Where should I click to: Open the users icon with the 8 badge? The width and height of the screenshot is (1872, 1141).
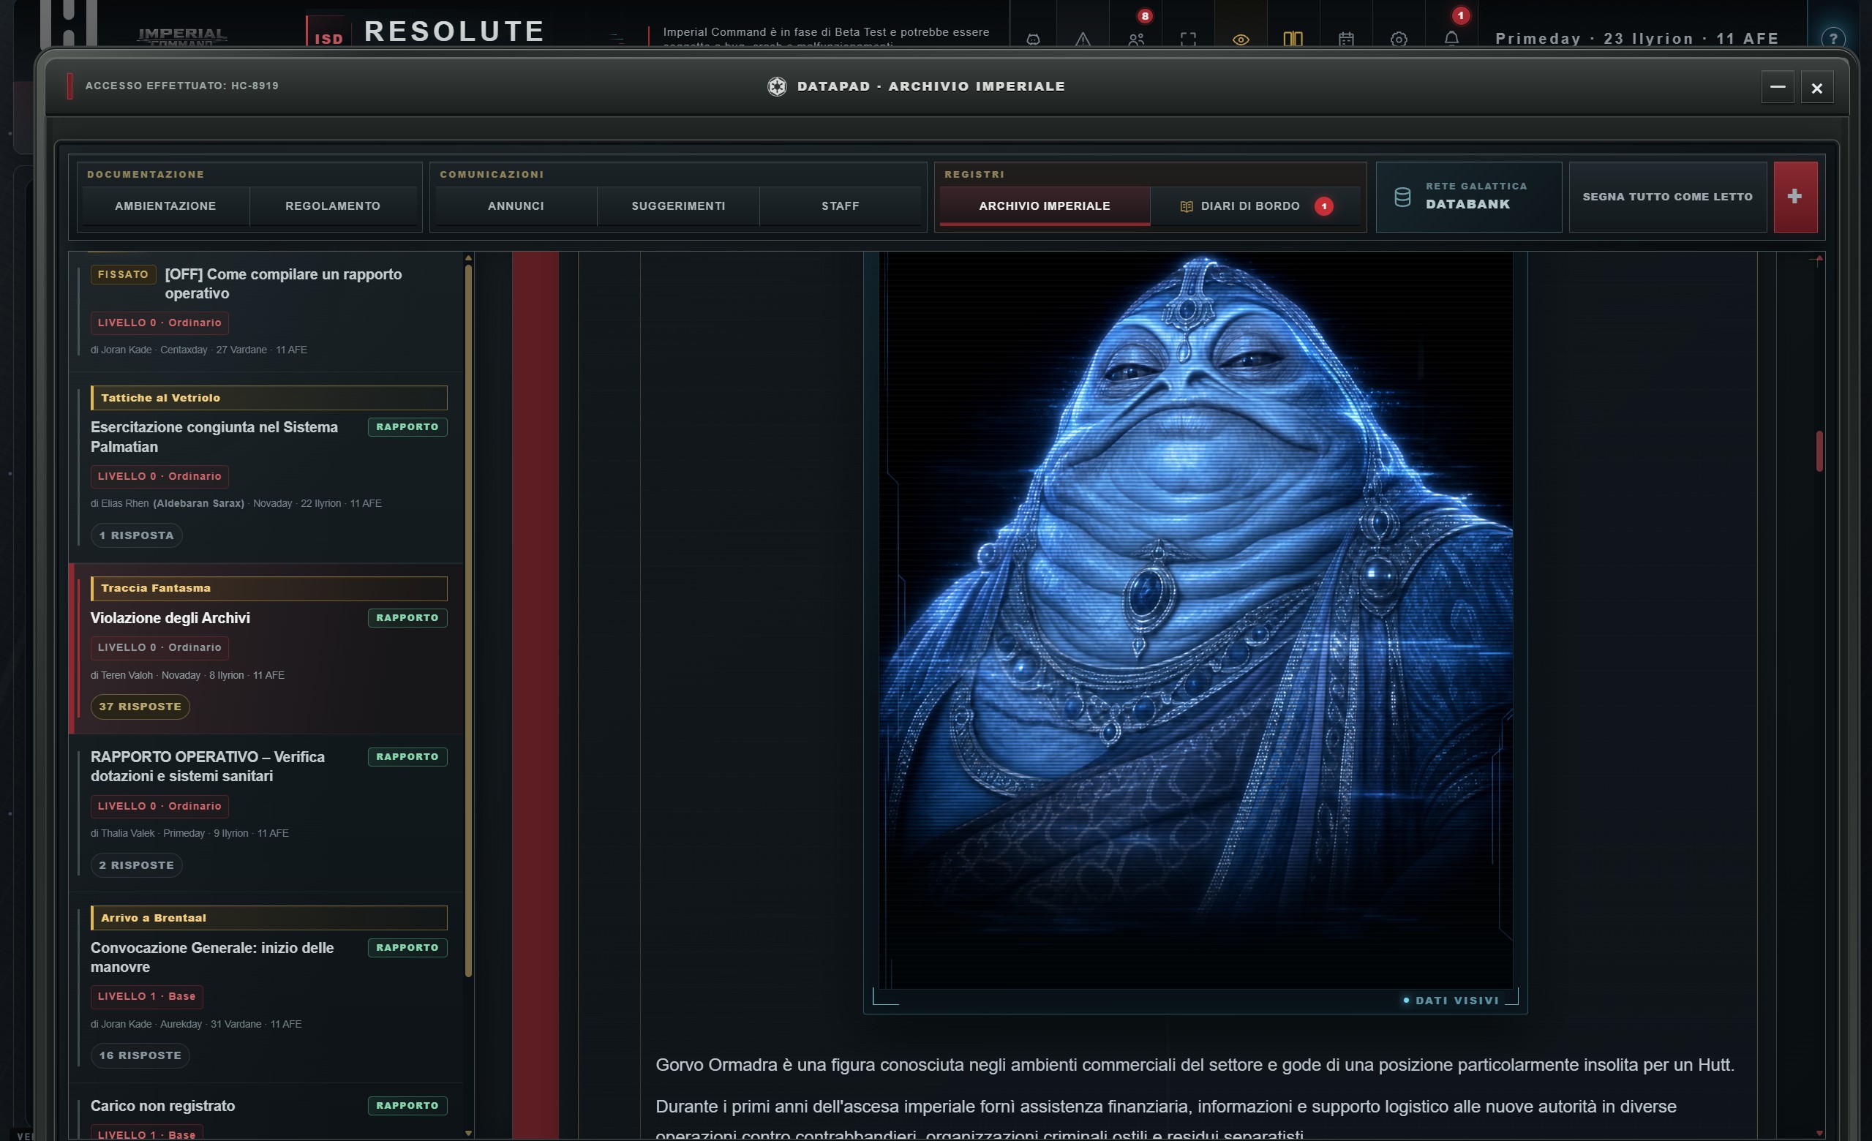(x=1136, y=39)
